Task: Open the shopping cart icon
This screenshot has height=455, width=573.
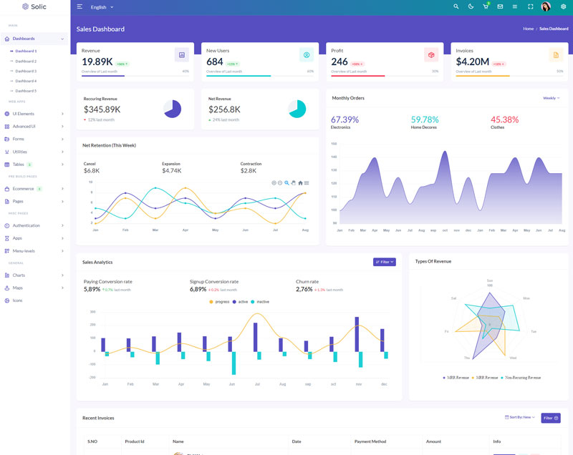Action: click(x=486, y=6)
